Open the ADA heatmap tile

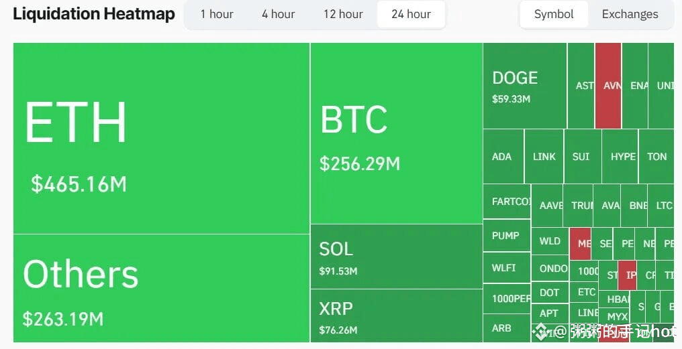[503, 156]
